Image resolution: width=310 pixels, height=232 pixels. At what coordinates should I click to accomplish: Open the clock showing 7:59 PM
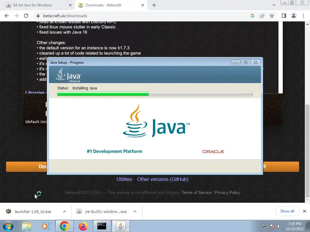(295, 226)
